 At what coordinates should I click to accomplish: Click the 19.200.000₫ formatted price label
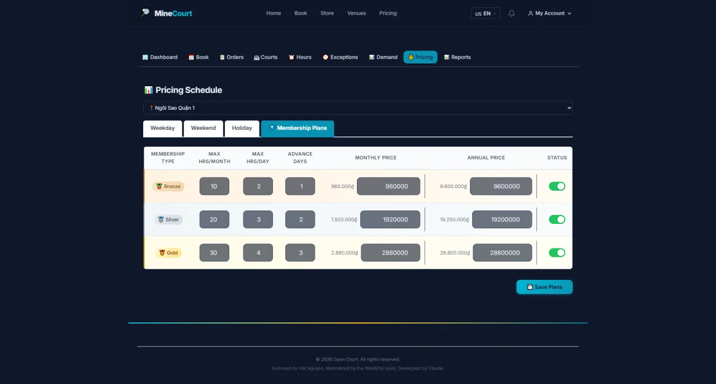point(455,220)
